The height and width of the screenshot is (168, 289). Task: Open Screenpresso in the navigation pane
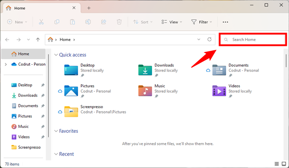coord(29,147)
